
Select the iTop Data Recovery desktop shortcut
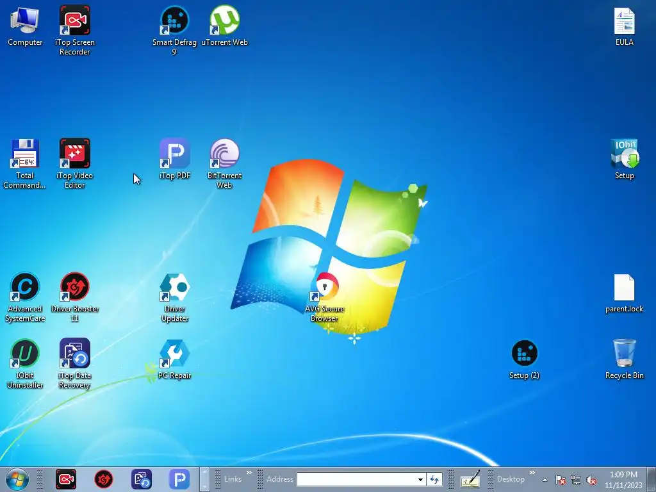[x=74, y=364]
